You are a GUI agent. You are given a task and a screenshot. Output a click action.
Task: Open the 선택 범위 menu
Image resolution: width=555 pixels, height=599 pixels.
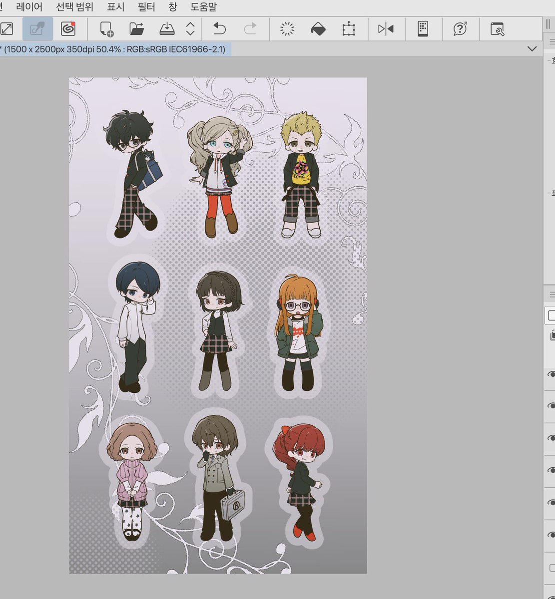click(75, 7)
